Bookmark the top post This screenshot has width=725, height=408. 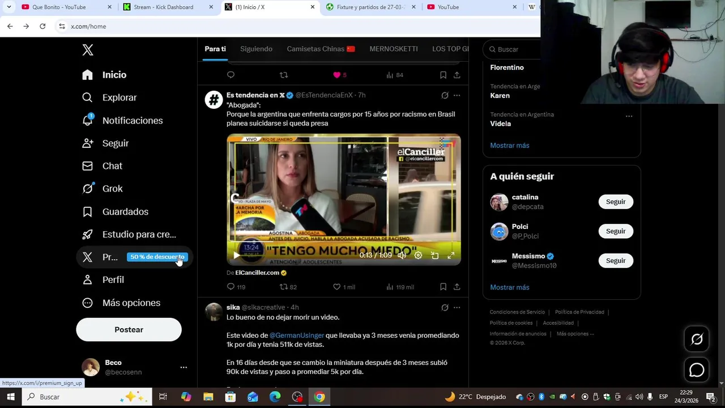click(443, 75)
